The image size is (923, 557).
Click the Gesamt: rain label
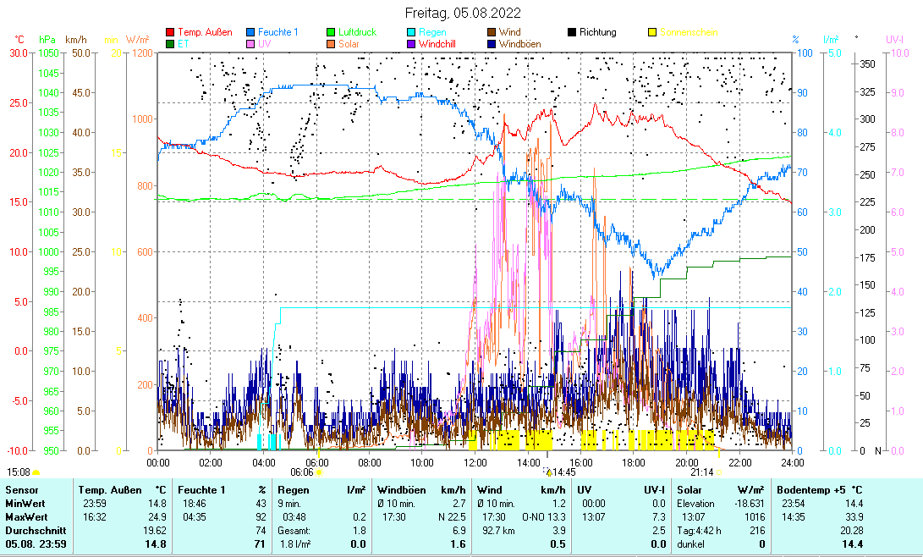tap(294, 531)
